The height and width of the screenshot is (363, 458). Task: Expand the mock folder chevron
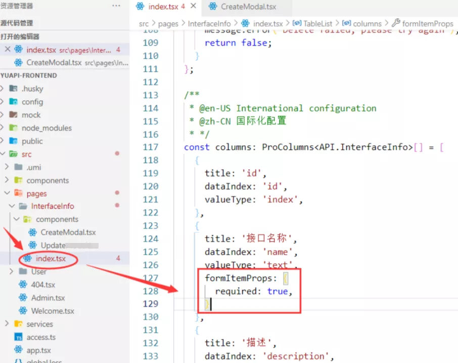[x=3, y=114]
